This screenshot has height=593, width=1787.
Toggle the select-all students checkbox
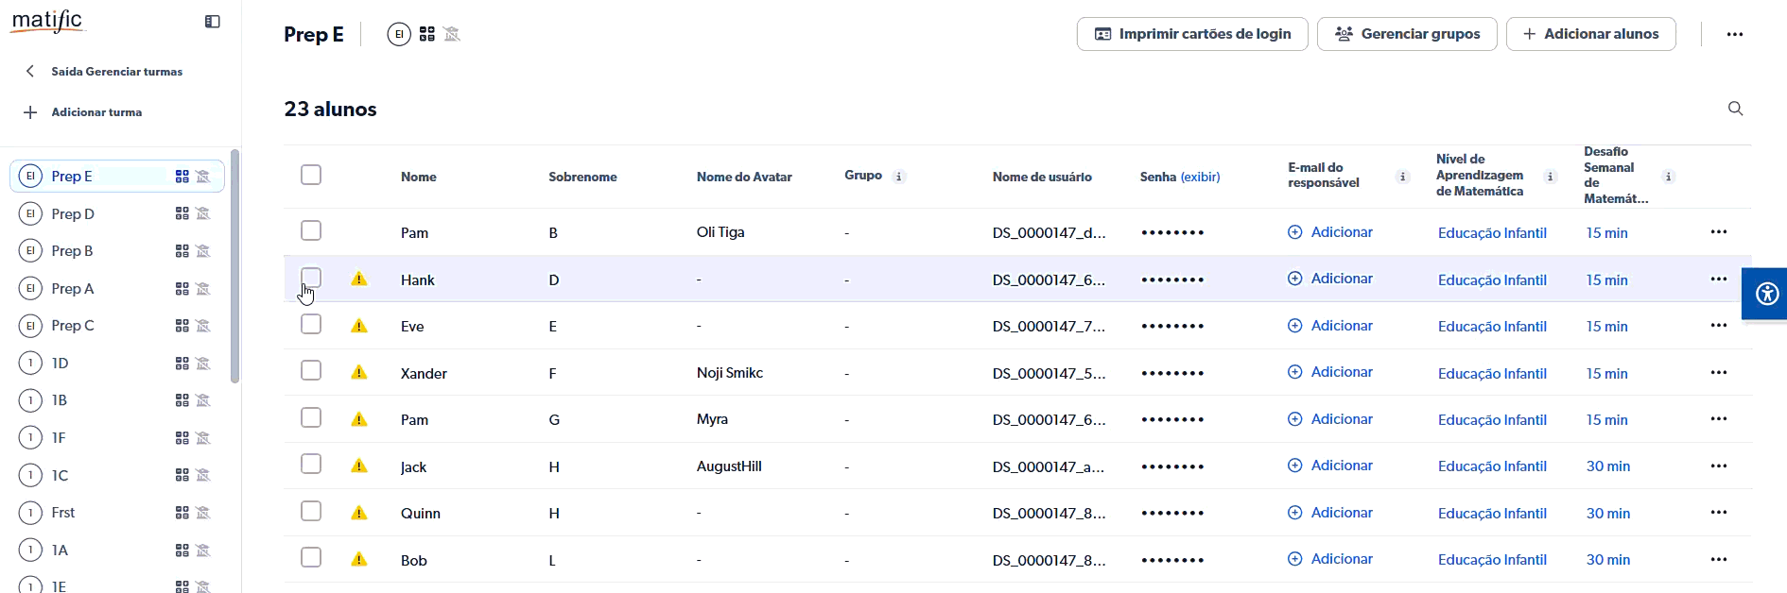click(x=311, y=176)
